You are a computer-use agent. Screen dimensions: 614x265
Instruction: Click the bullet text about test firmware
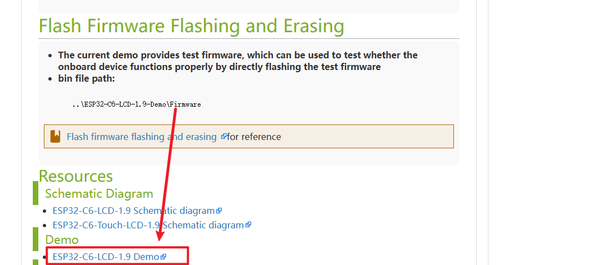click(x=238, y=61)
